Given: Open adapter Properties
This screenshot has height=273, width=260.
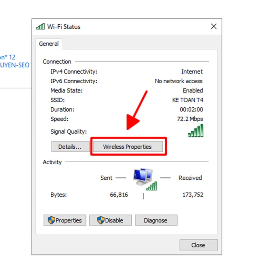Looking at the screenshot, I should (65, 220).
